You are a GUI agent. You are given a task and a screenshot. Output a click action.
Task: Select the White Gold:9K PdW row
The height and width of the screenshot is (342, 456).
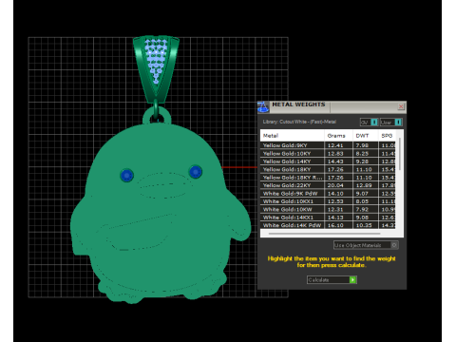click(328, 194)
